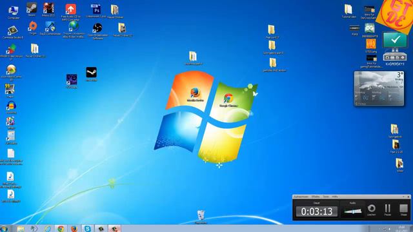Stop the recording with Stopp button
The image size is (413, 232).
pos(403,209)
